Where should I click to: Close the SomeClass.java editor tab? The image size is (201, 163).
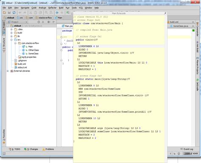tap(193, 26)
